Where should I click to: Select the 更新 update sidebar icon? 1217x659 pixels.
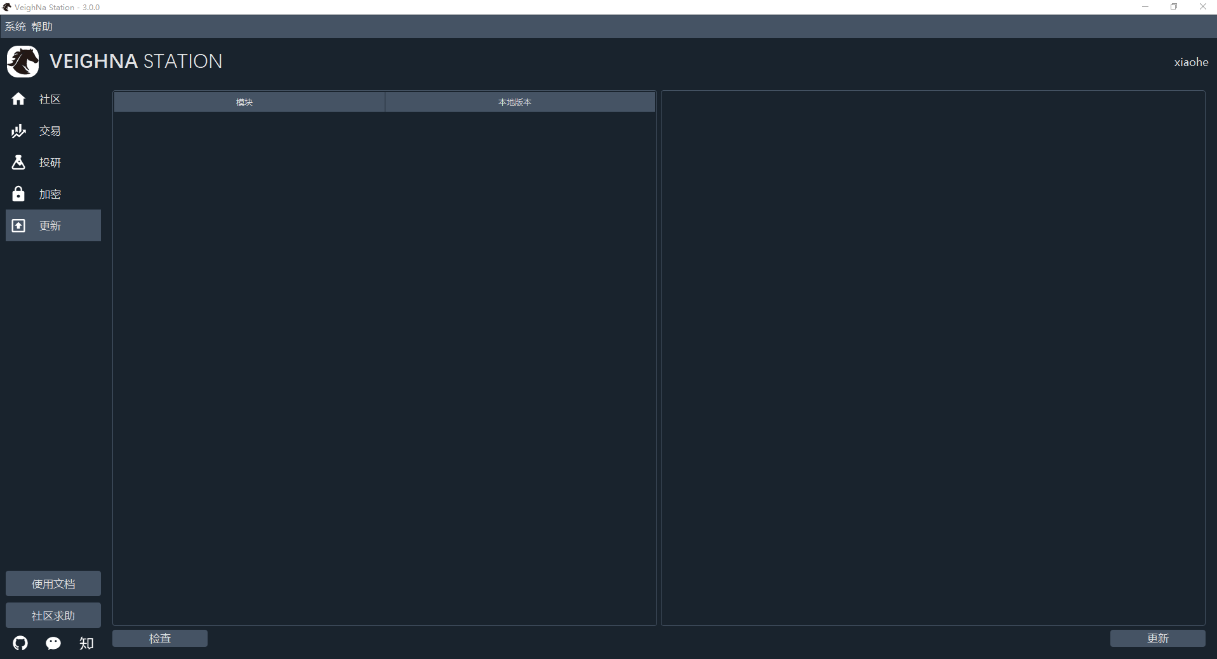click(x=18, y=225)
